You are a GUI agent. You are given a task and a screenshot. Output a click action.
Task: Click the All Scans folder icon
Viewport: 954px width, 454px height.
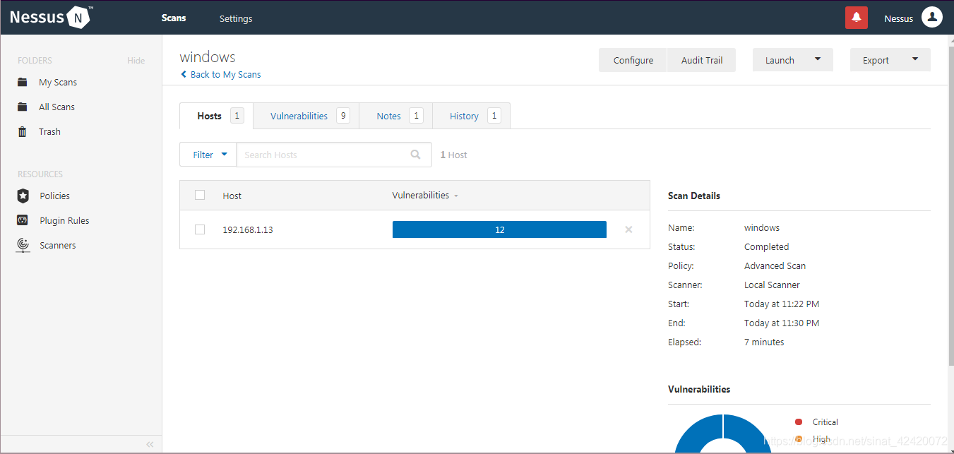coord(23,107)
